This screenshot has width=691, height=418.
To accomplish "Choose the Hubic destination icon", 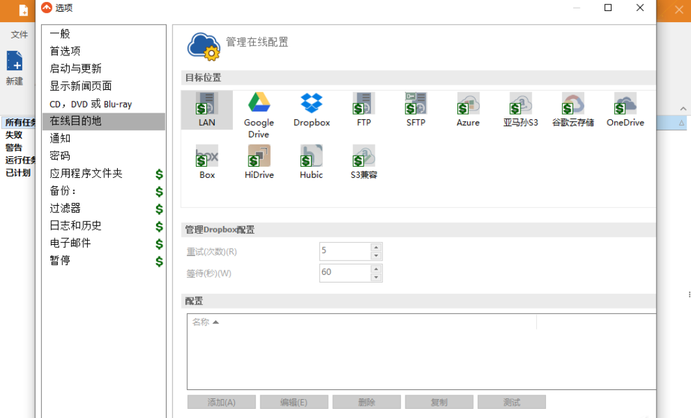I will coord(310,156).
